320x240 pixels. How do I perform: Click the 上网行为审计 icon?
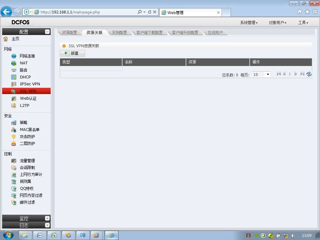point(14,174)
